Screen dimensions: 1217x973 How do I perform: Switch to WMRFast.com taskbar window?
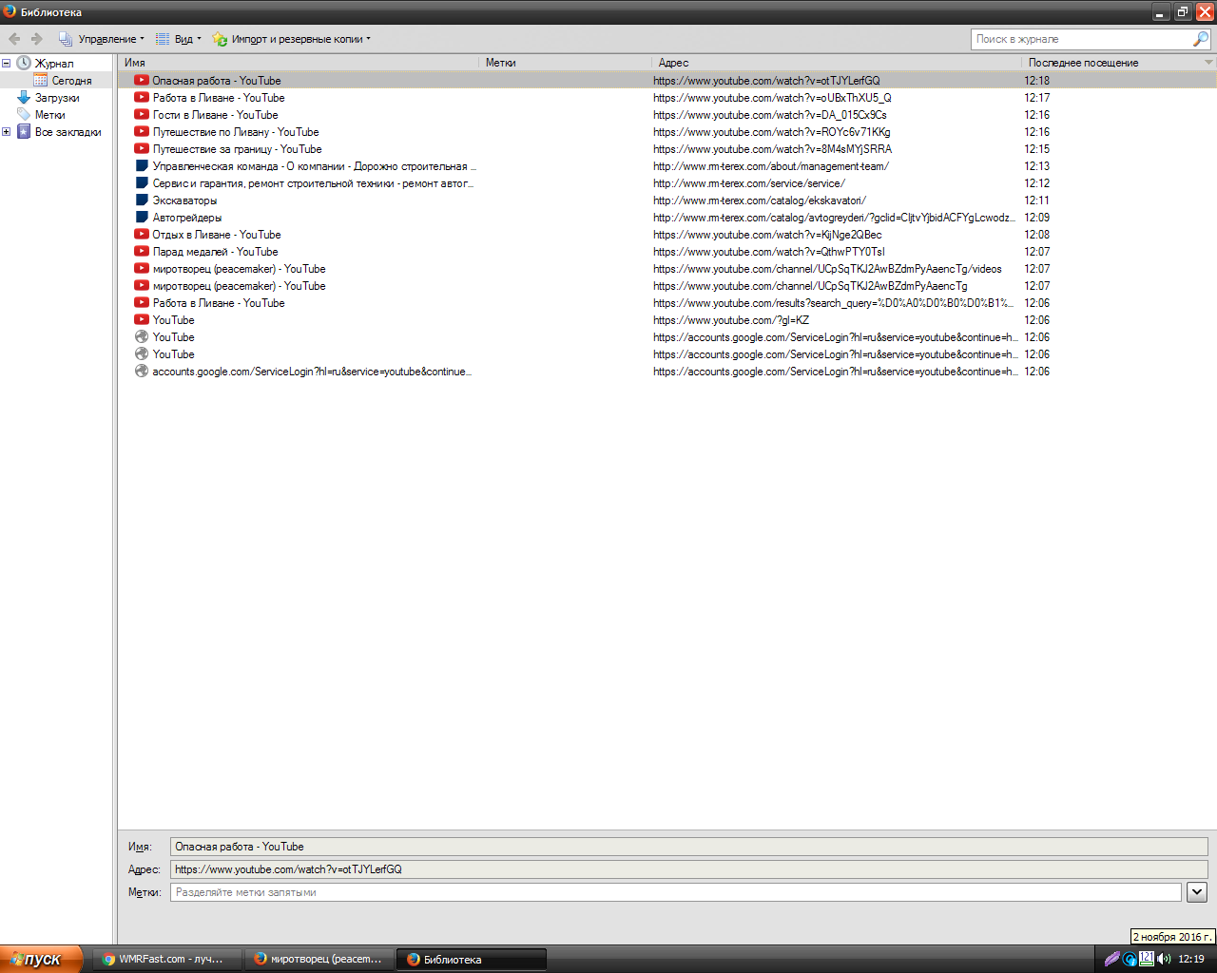[167, 960]
